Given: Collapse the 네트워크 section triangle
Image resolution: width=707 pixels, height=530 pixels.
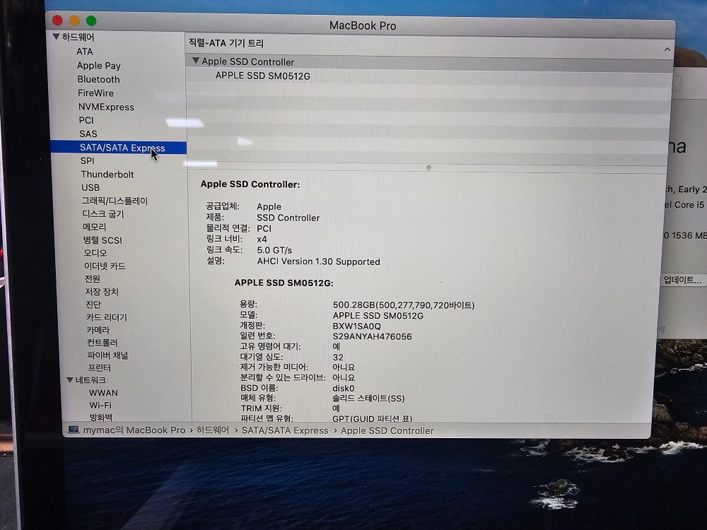Looking at the screenshot, I should 69,380.
